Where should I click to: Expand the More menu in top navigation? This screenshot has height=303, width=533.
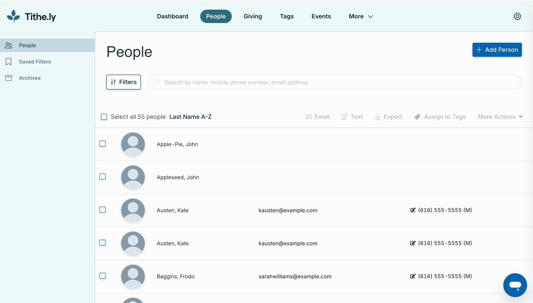pyautogui.click(x=361, y=16)
